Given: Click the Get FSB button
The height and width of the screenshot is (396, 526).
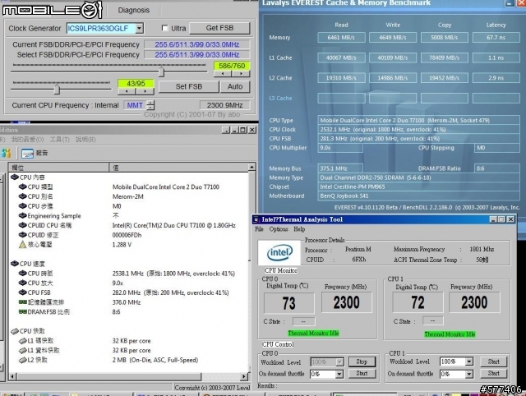Looking at the screenshot, I should (x=219, y=28).
